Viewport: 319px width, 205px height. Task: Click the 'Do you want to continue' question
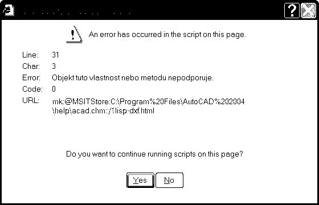coord(154,154)
